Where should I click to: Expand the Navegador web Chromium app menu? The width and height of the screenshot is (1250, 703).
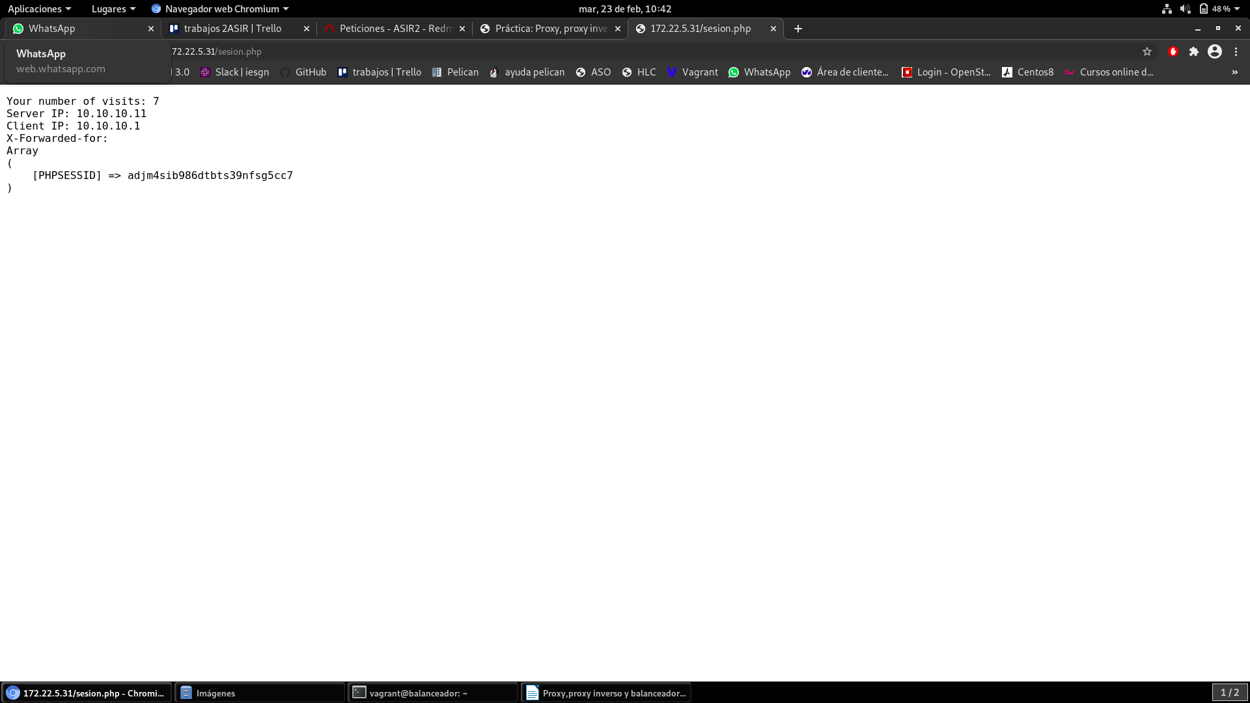[220, 8]
